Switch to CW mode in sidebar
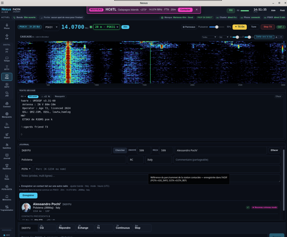The width and height of the screenshot is (287, 237). (x=7, y=37)
